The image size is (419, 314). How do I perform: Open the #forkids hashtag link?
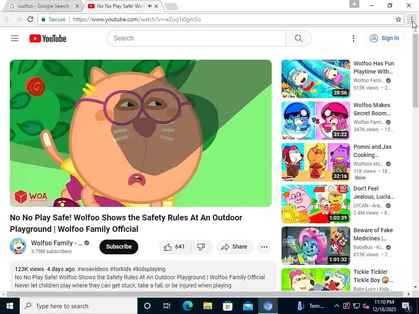click(x=121, y=269)
